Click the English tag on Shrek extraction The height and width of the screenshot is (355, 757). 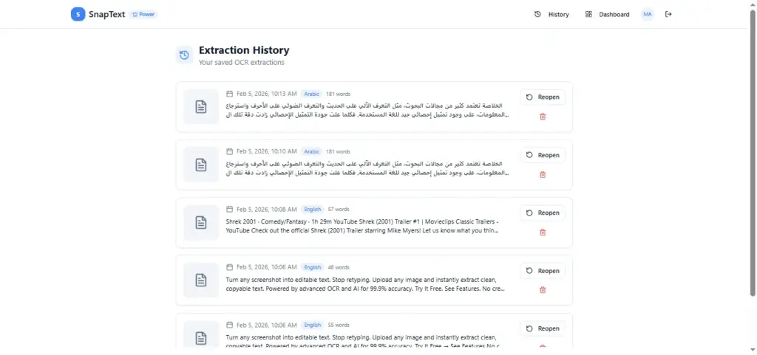(312, 209)
